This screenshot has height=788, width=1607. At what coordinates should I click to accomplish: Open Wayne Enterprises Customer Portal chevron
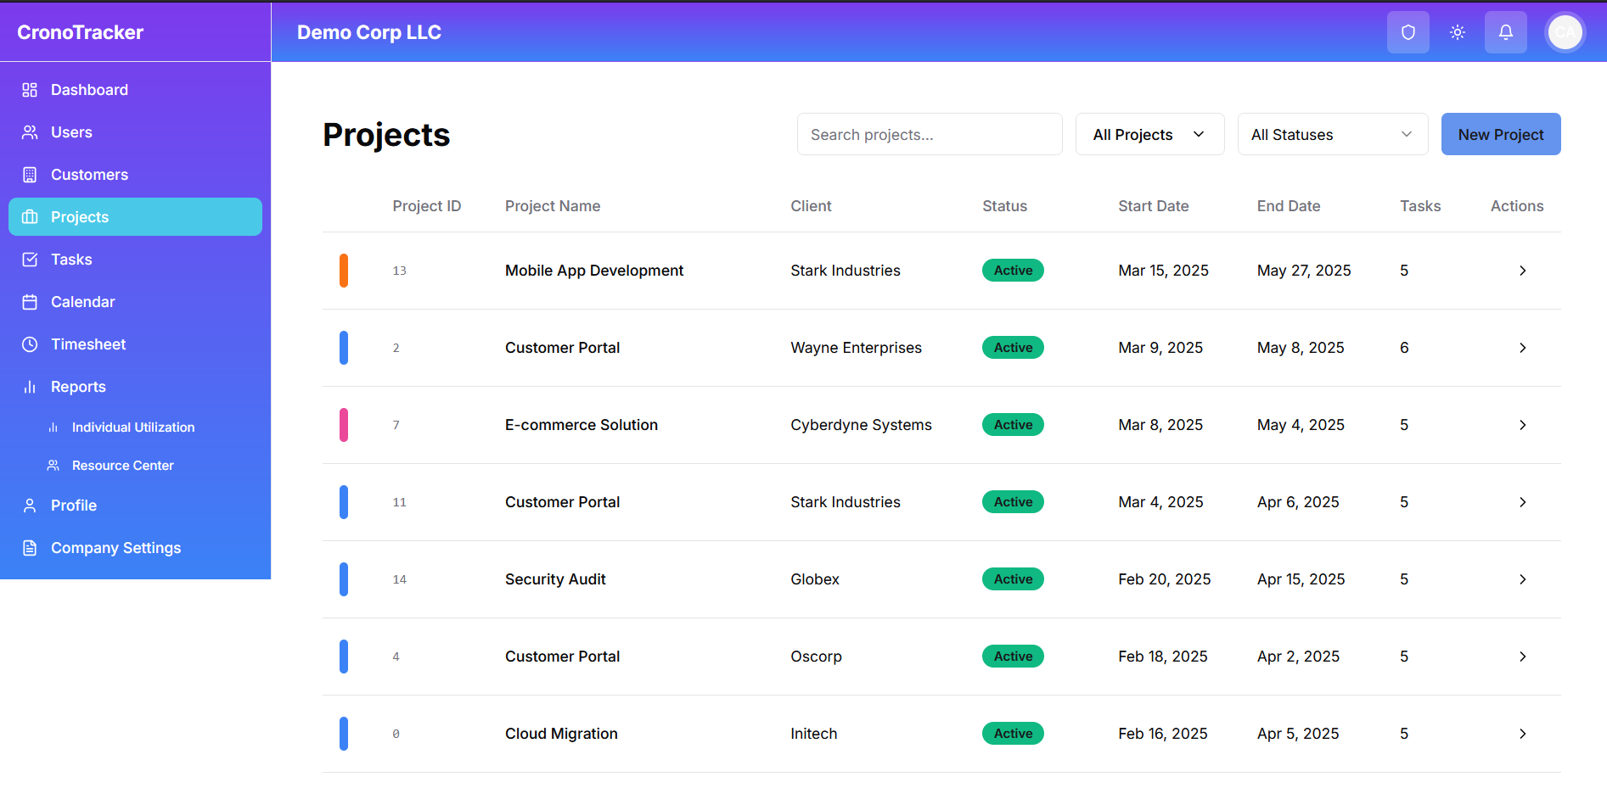point(1523,348)
